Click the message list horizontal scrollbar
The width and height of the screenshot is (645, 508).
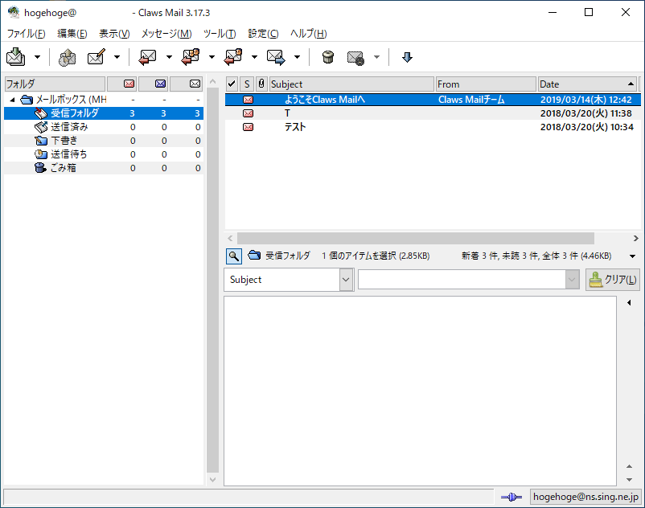pyautogui.click(x=416, y=238)
